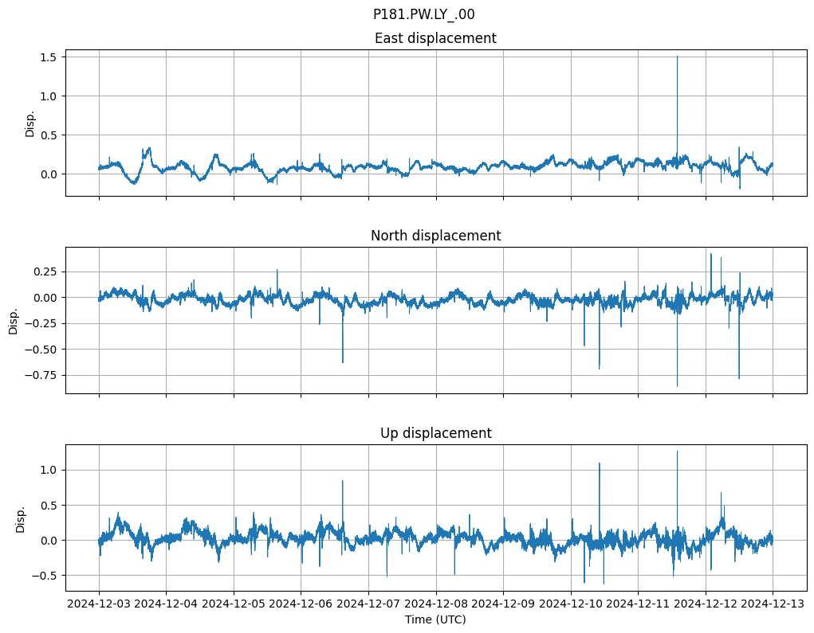814x633 pixels.
Task: Select the 2024-12-11 date tick label
Action: (x=638, y=604)
